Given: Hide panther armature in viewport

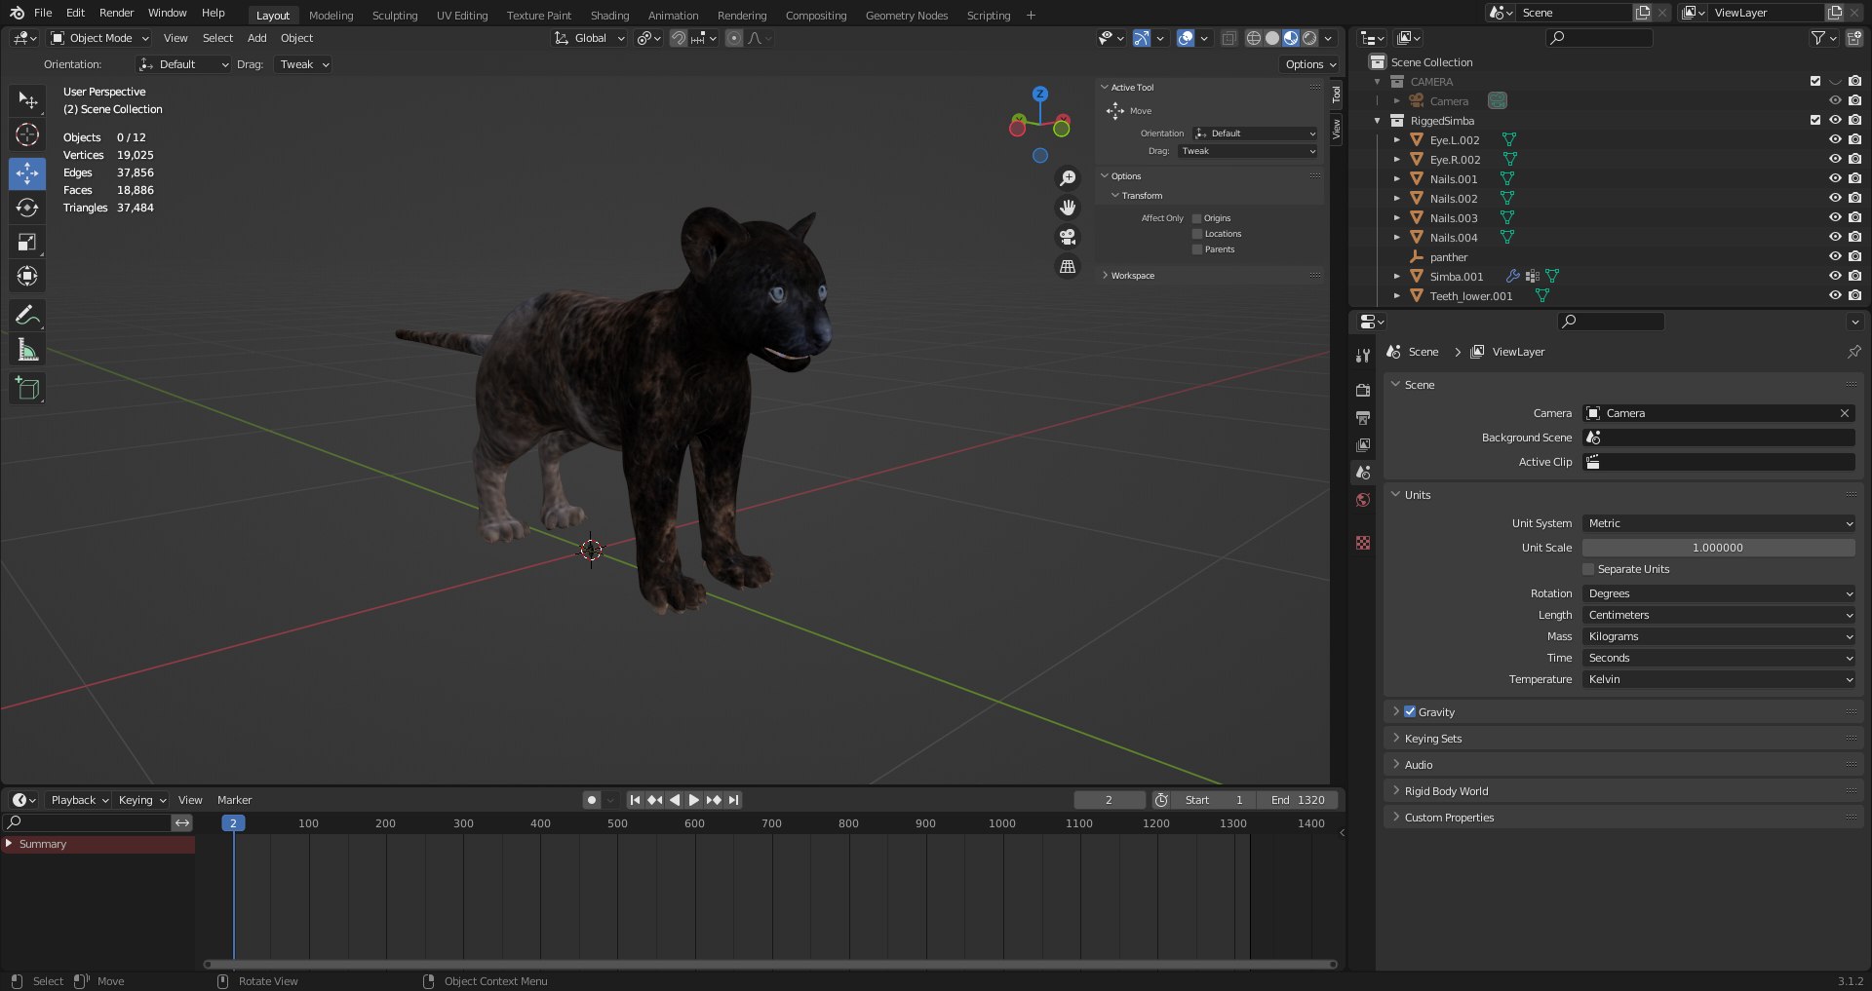Looking at the screenshot, I should tap(1835, 256).
